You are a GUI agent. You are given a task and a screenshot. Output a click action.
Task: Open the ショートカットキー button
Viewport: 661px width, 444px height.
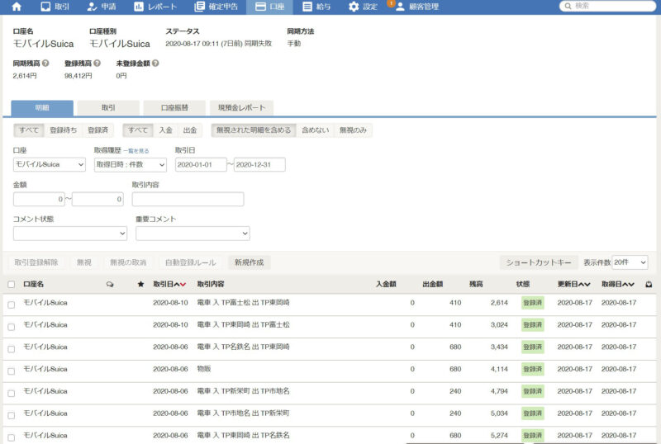click(539, 262)
